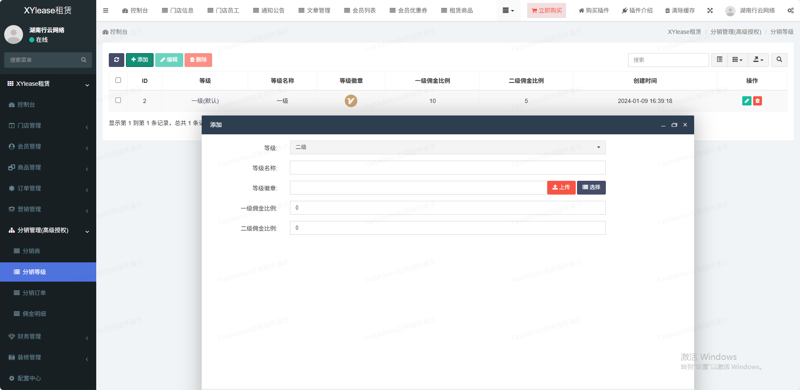Click the 选择 button for badge image
The image size is (800, 390).
pos(591,187)
